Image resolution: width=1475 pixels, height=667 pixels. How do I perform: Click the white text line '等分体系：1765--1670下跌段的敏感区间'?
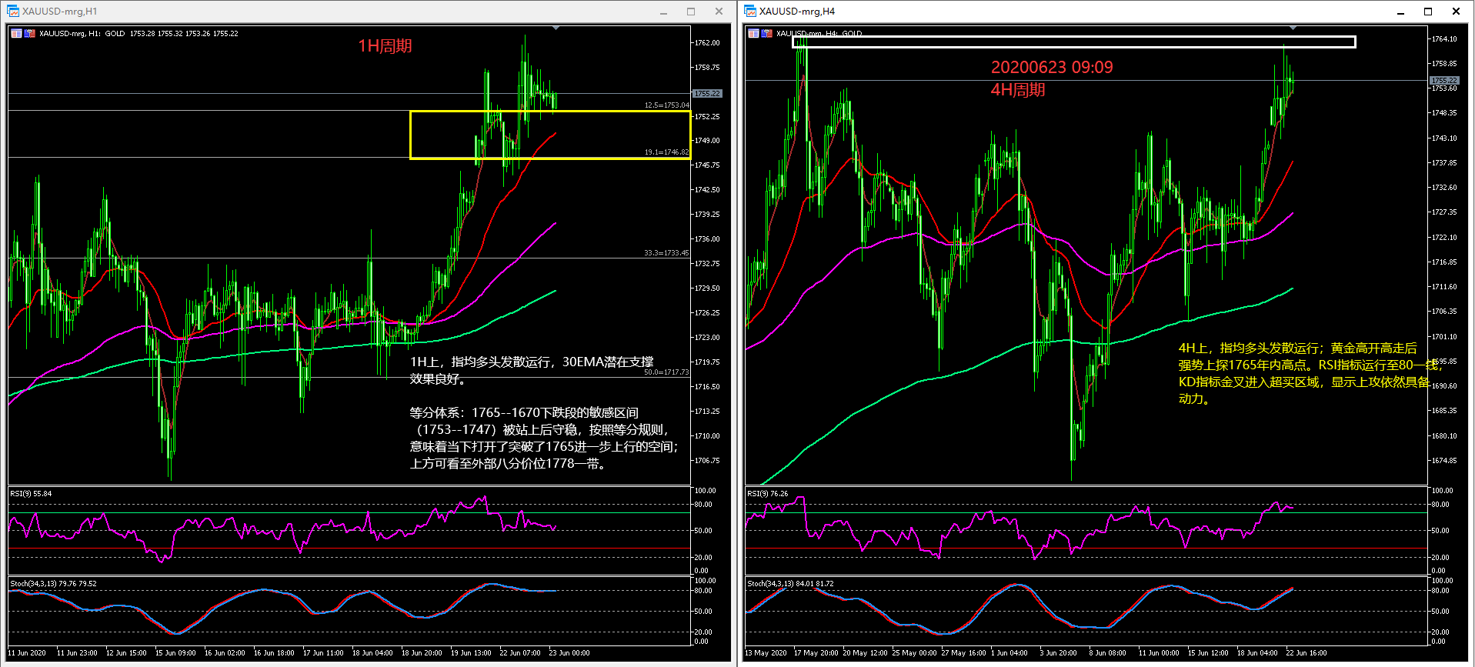[524, 413]
